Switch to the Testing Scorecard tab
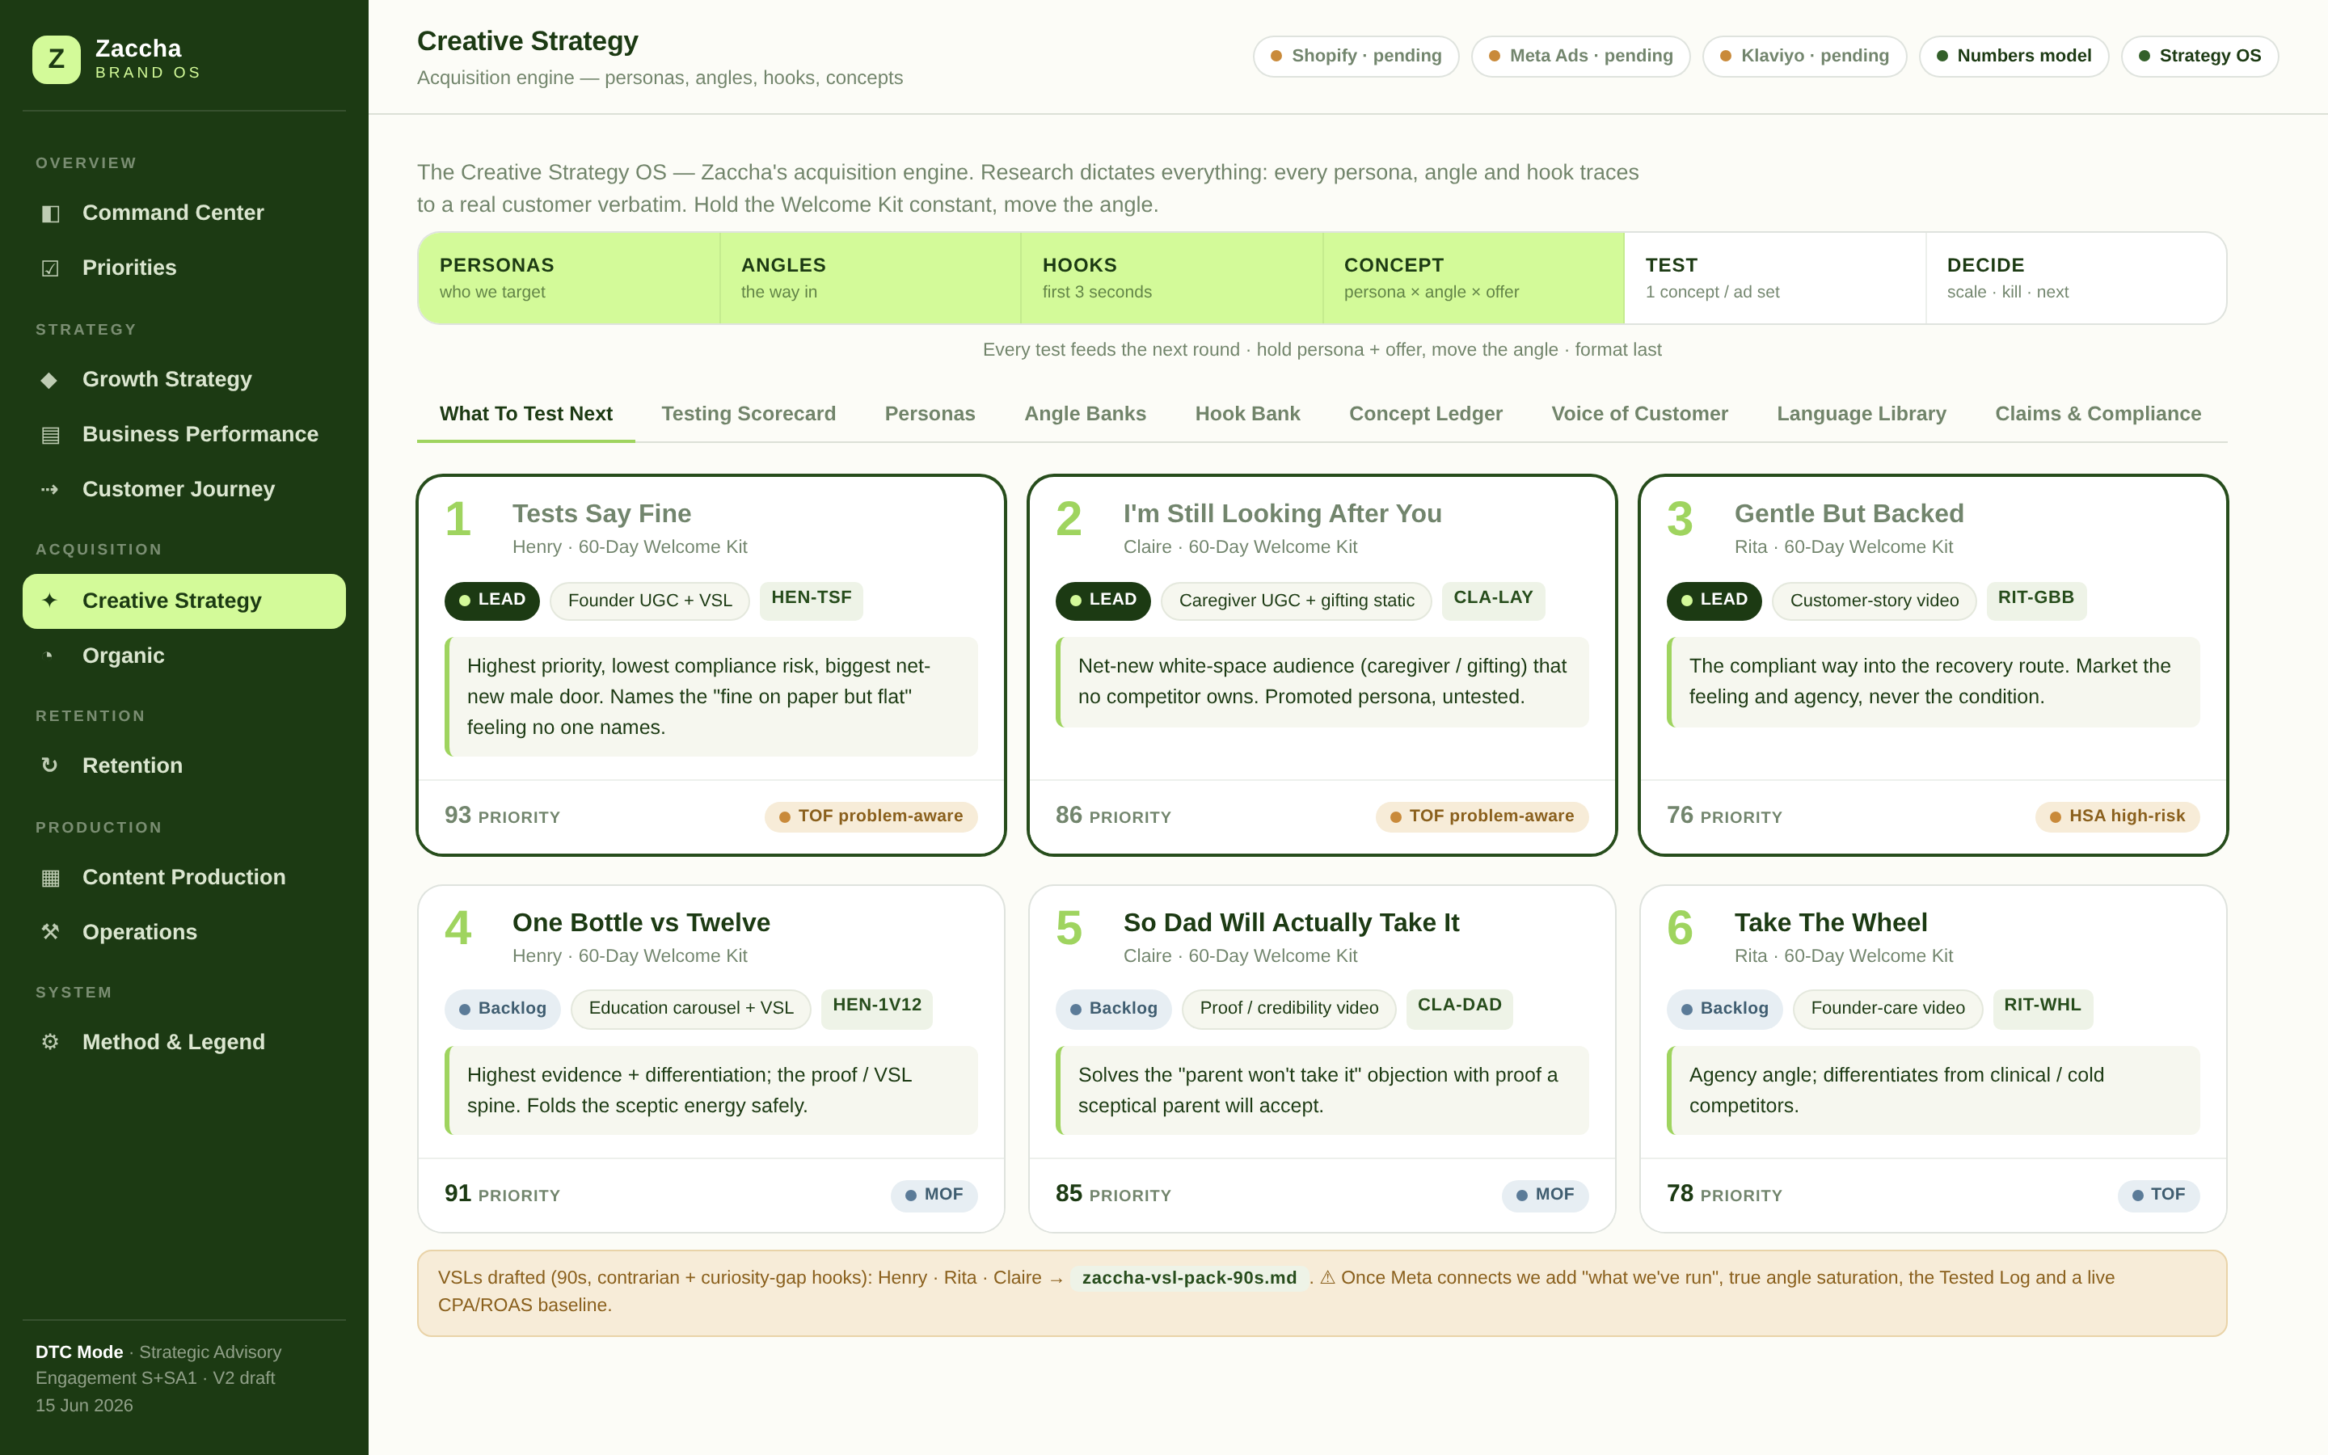This screenshot has width=2328, height=1455. pyautogui.click(x=749, y=414)
